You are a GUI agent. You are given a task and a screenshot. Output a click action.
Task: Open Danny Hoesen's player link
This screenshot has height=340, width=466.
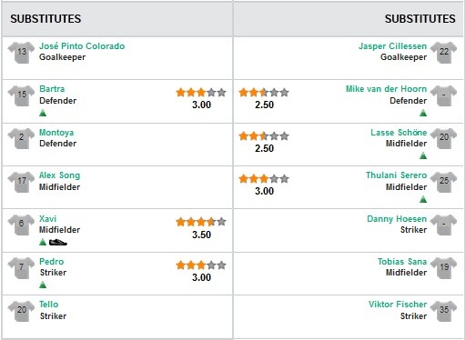[397, 218]
